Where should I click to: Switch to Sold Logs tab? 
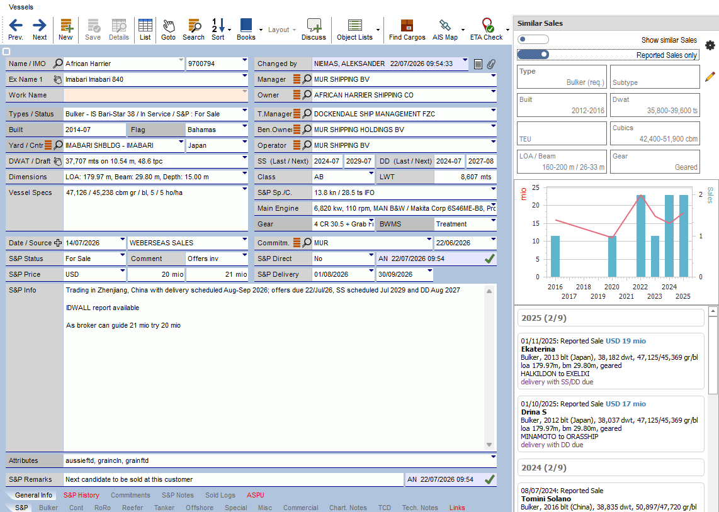pos(220,495)
